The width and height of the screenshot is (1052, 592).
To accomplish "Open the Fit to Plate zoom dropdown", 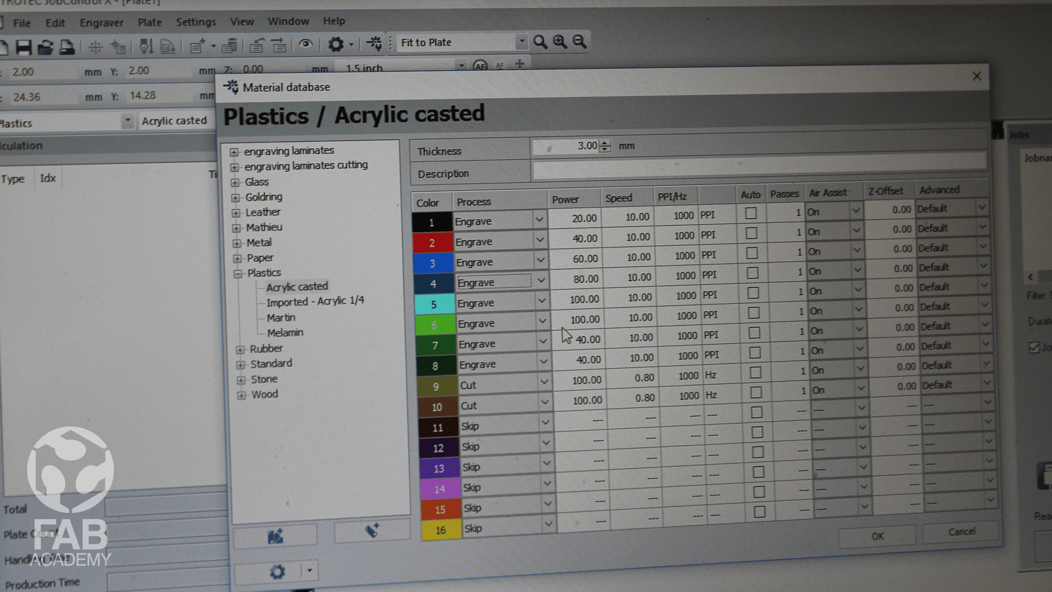I will [x=522, y=41].
